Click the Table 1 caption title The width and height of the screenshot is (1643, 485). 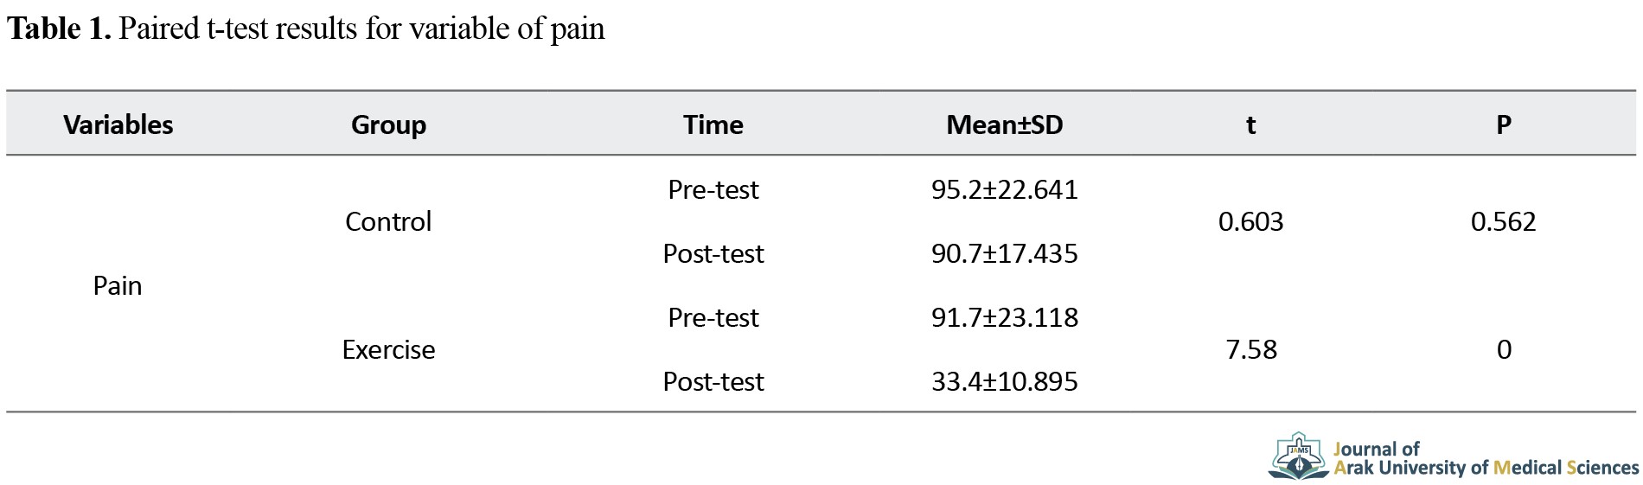click(306, 29)
